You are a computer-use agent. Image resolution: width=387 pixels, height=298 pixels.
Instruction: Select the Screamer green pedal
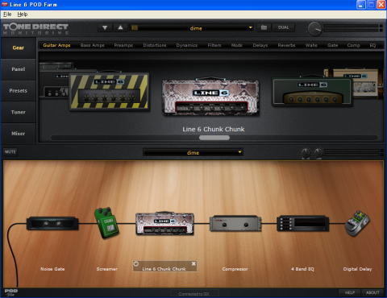(106, 222)
